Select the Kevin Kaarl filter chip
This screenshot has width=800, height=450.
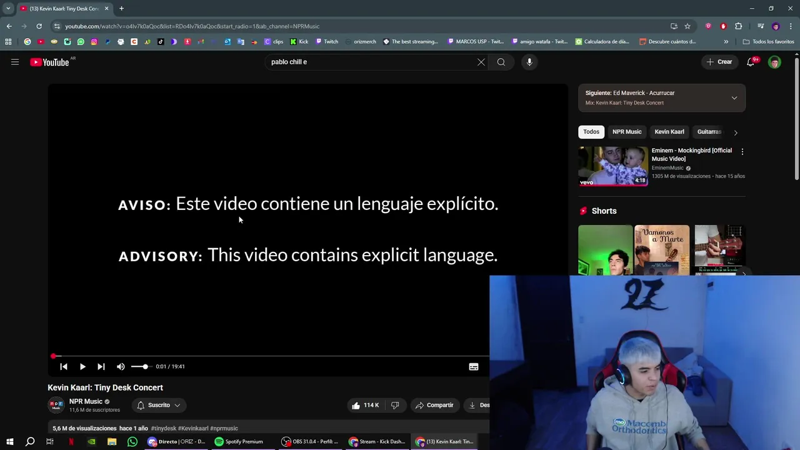tap(669, 132)
